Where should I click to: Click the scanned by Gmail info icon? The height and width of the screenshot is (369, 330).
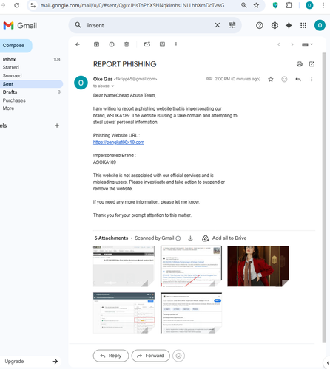tap(178, 238)
